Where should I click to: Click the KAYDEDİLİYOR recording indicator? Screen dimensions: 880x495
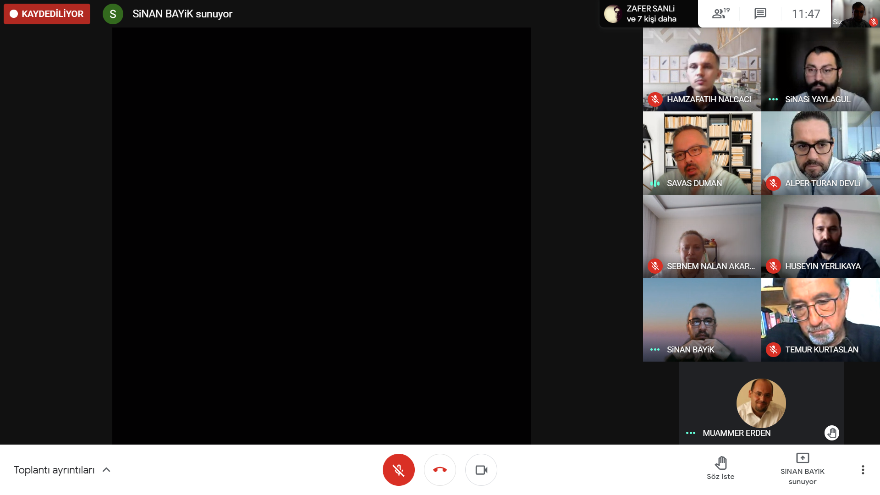tap(47, 14)
